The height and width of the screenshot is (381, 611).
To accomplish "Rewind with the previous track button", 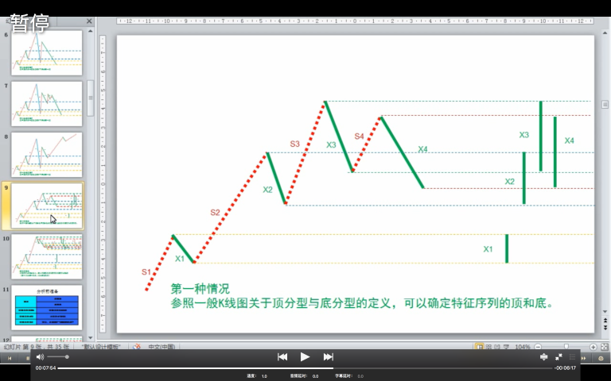I will [282, 357].
